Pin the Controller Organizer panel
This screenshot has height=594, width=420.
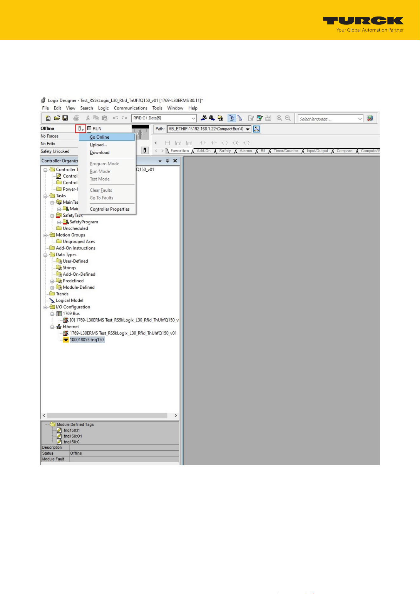(x=167, y=161)
